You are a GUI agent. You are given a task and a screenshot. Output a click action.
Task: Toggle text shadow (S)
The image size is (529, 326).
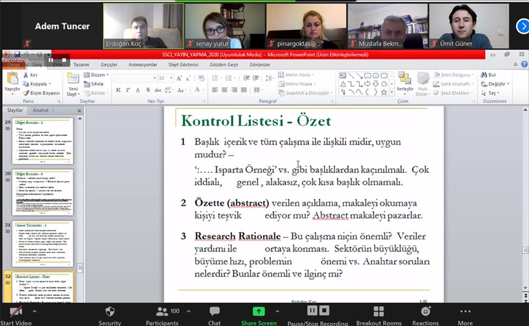pyautogui.click(x=148, y=90)
